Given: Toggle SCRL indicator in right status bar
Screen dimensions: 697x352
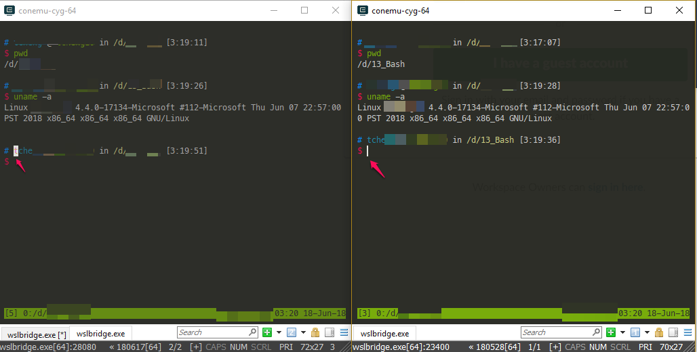Looking at the screenshot, I should coord(620,347).
